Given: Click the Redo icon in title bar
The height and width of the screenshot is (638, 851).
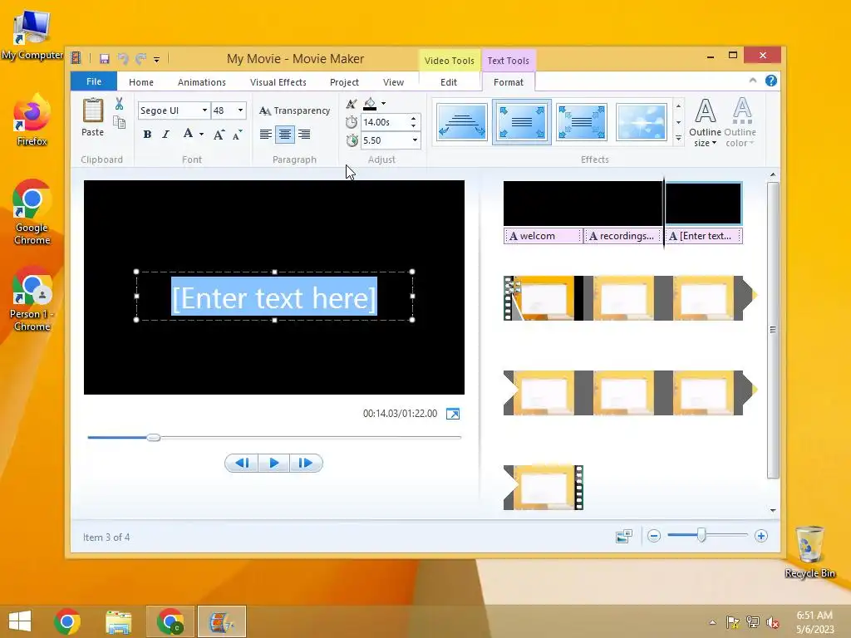Looking at the screenshot, I should [x=141, y=59].
